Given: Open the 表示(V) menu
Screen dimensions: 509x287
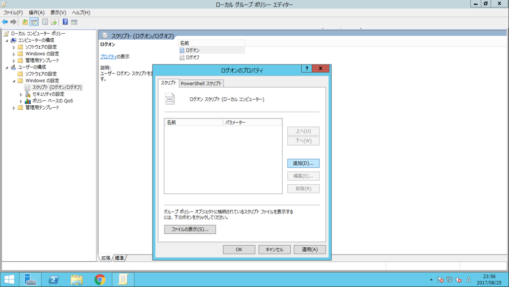Looking at the screenshot, I should (x=58, y=12).
